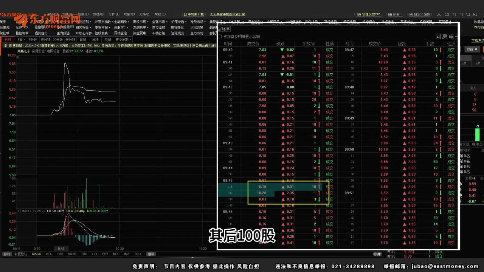Screen dimensions: 484x272
Task: Switch to the 日线 period tab
Action: (x=83, y=39)
